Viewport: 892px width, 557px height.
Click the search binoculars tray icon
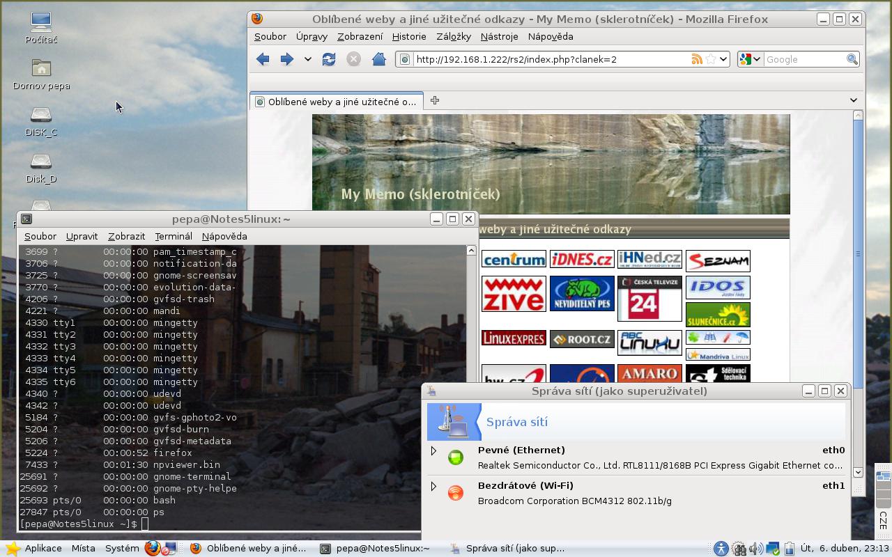pyautogui.click(x=739, y=549)
